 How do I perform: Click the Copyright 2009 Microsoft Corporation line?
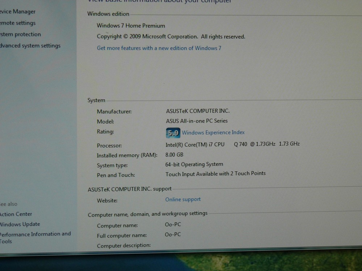click(171, 36)
